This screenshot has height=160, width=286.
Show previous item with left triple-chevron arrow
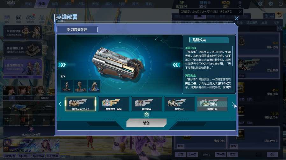tap(62, 65)
